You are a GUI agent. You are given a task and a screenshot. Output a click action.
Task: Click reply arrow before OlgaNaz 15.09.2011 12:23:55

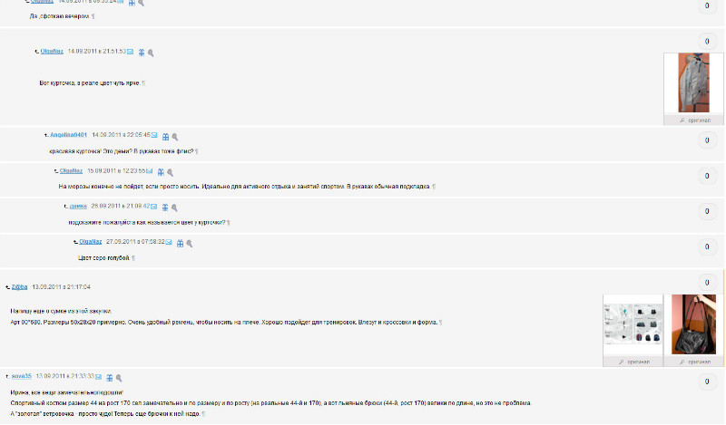[x=56, y=171]
